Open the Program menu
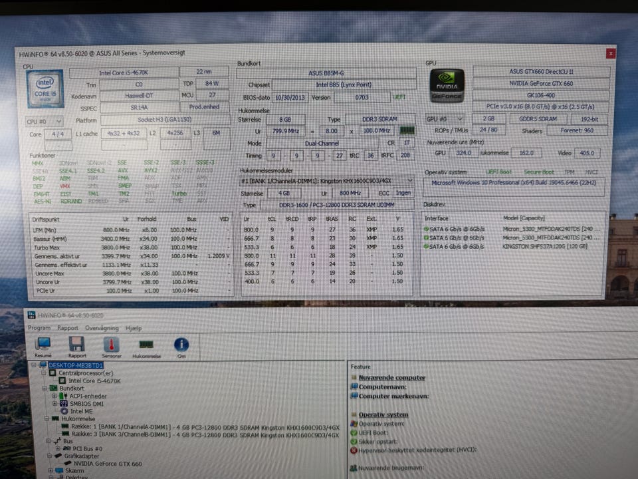 click(x=39, y=328)
